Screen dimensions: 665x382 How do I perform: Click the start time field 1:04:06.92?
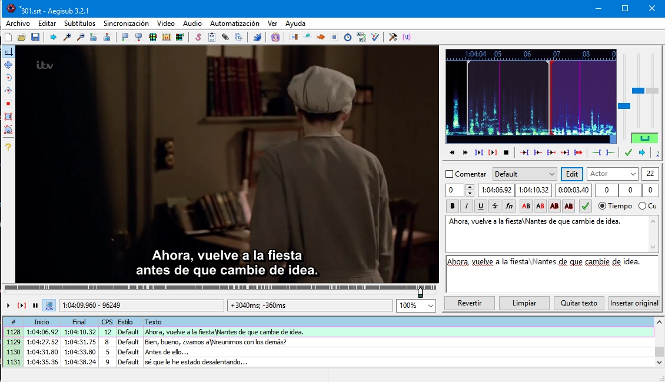[x=496, y=190]
